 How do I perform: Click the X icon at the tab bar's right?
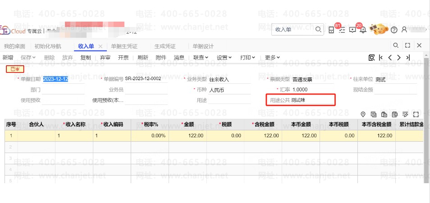tap(419, 45)
